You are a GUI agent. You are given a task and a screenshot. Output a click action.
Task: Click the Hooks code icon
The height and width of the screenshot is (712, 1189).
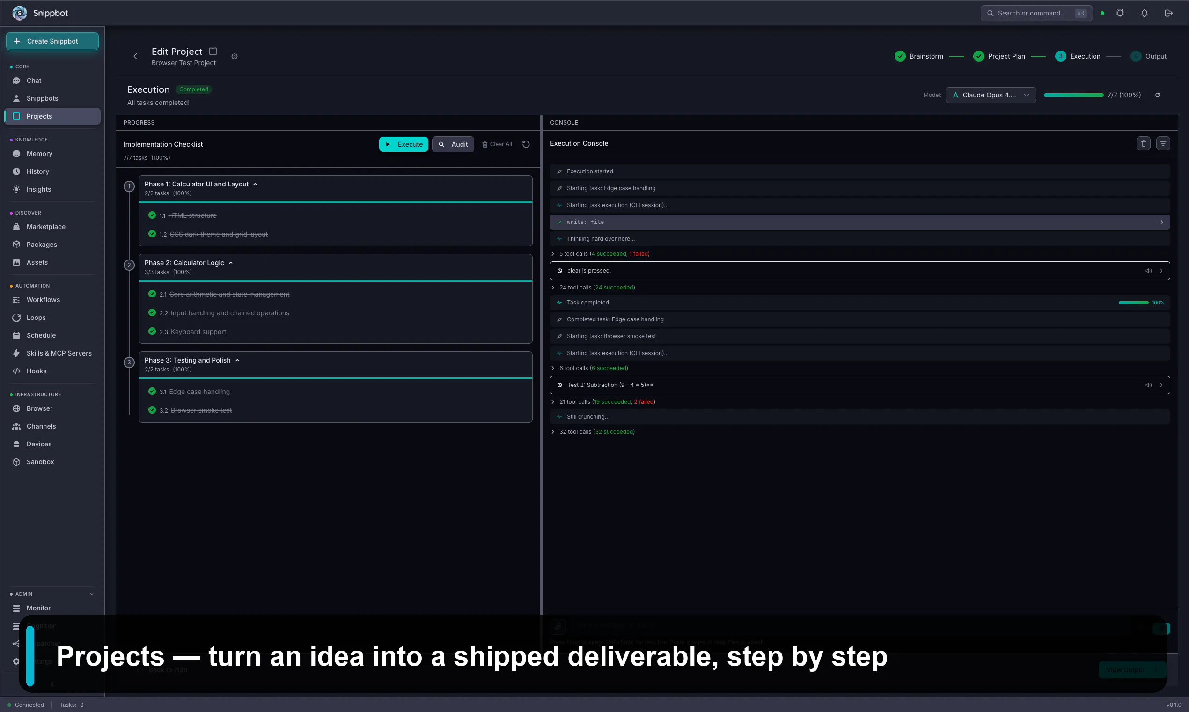[x=16, y=371]
